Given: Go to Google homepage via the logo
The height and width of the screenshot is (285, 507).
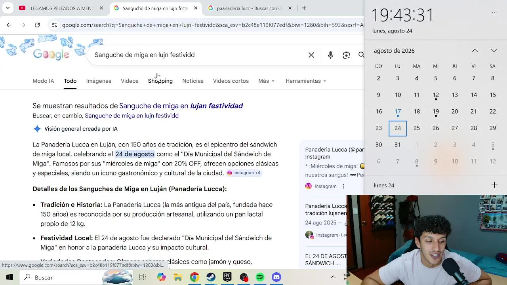Looking at the screenshot, I should (51, 54).
